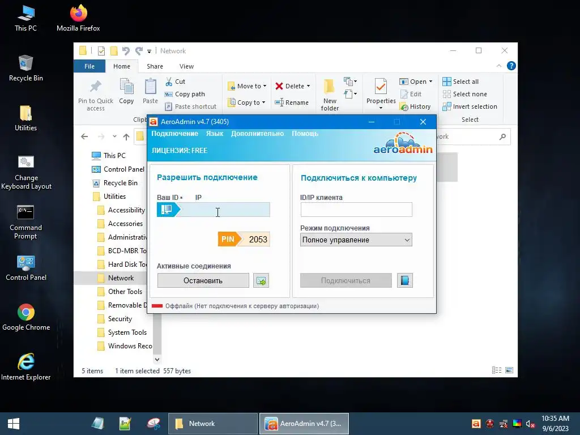Open recent locations dropdown in Explorer

pos(114,137)
